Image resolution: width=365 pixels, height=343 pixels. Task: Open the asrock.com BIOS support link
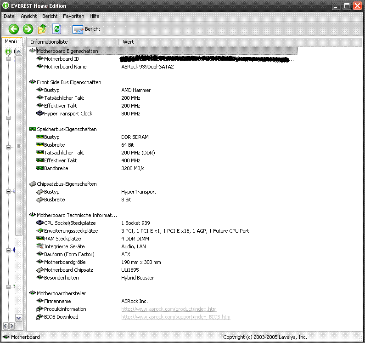pyautogui.click(x=176, y=317)
